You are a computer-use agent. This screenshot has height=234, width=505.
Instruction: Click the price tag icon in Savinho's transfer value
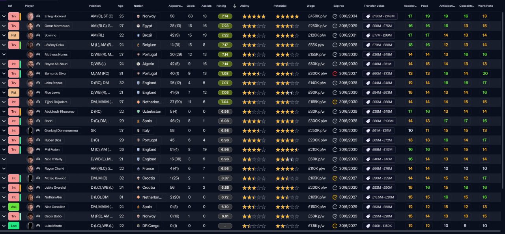coord(368,35)
